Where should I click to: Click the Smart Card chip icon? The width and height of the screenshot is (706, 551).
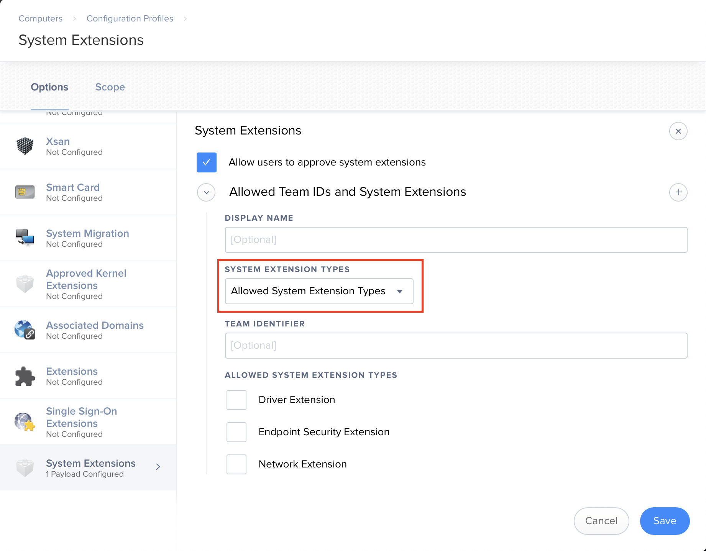[25, 192]
